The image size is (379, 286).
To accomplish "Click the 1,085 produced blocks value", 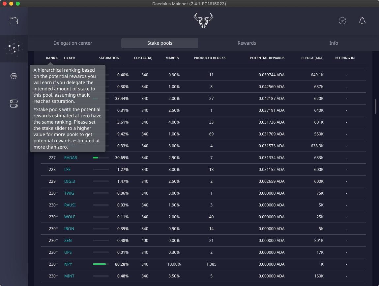I will click(x=212, y=264).
